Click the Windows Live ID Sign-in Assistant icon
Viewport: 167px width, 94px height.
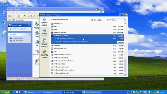coord(52,61)
